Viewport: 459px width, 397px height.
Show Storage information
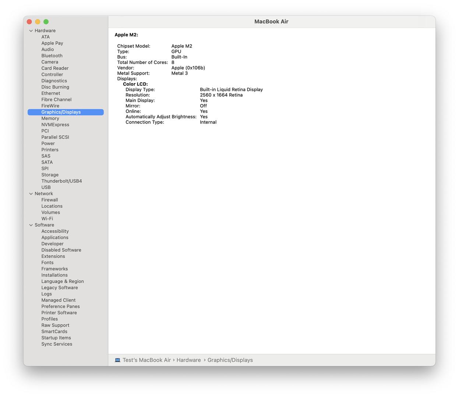[x=50, y=175]
